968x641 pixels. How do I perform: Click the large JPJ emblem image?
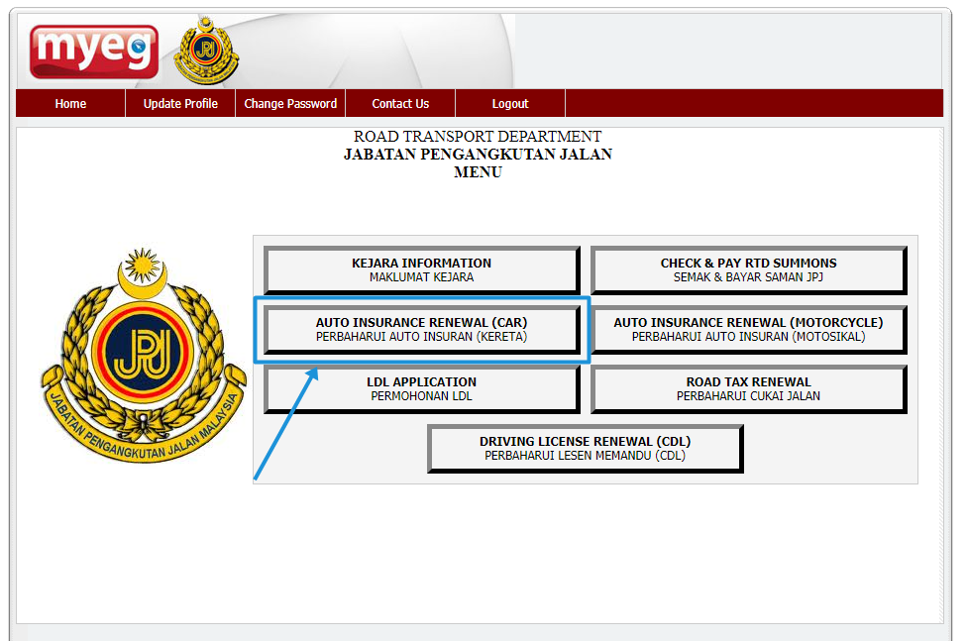(144, 356)
